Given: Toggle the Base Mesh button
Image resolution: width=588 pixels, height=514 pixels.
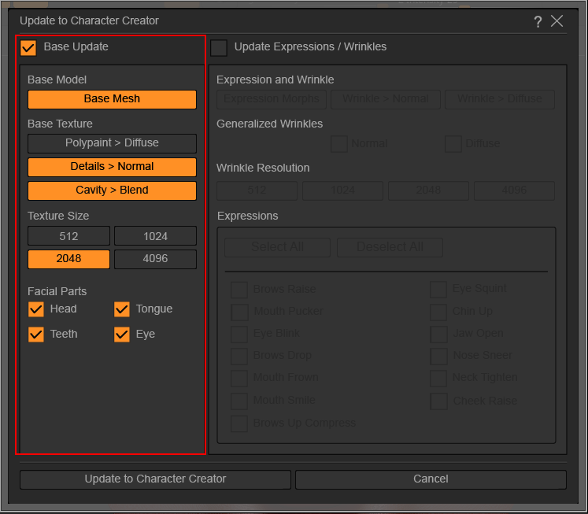Looking at the screenshot, I should tap(112, 99).
